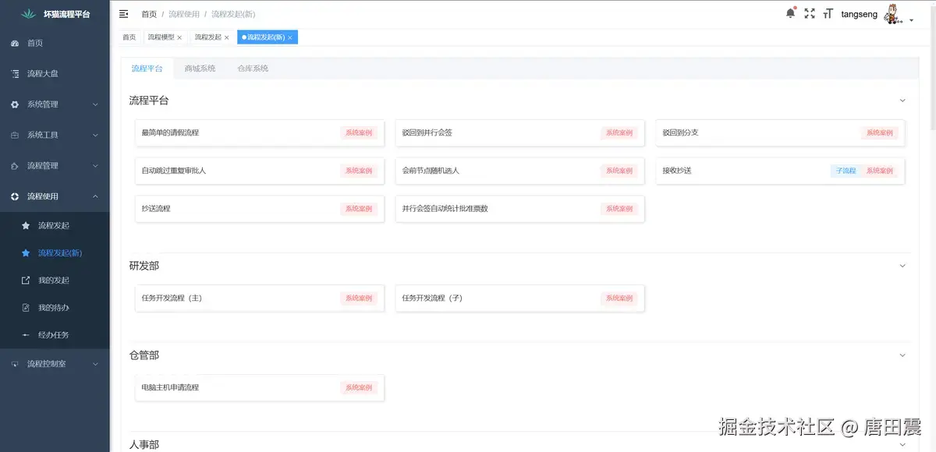Start the 任务开发流程（子）card
936x452 pixels.
520,298
